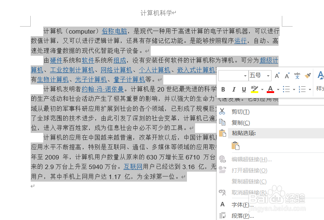Image resolution: width=324 pixels, height=220 pixels.
Task: Click the number 6710 in last paragraph
Action: [192, 157]
